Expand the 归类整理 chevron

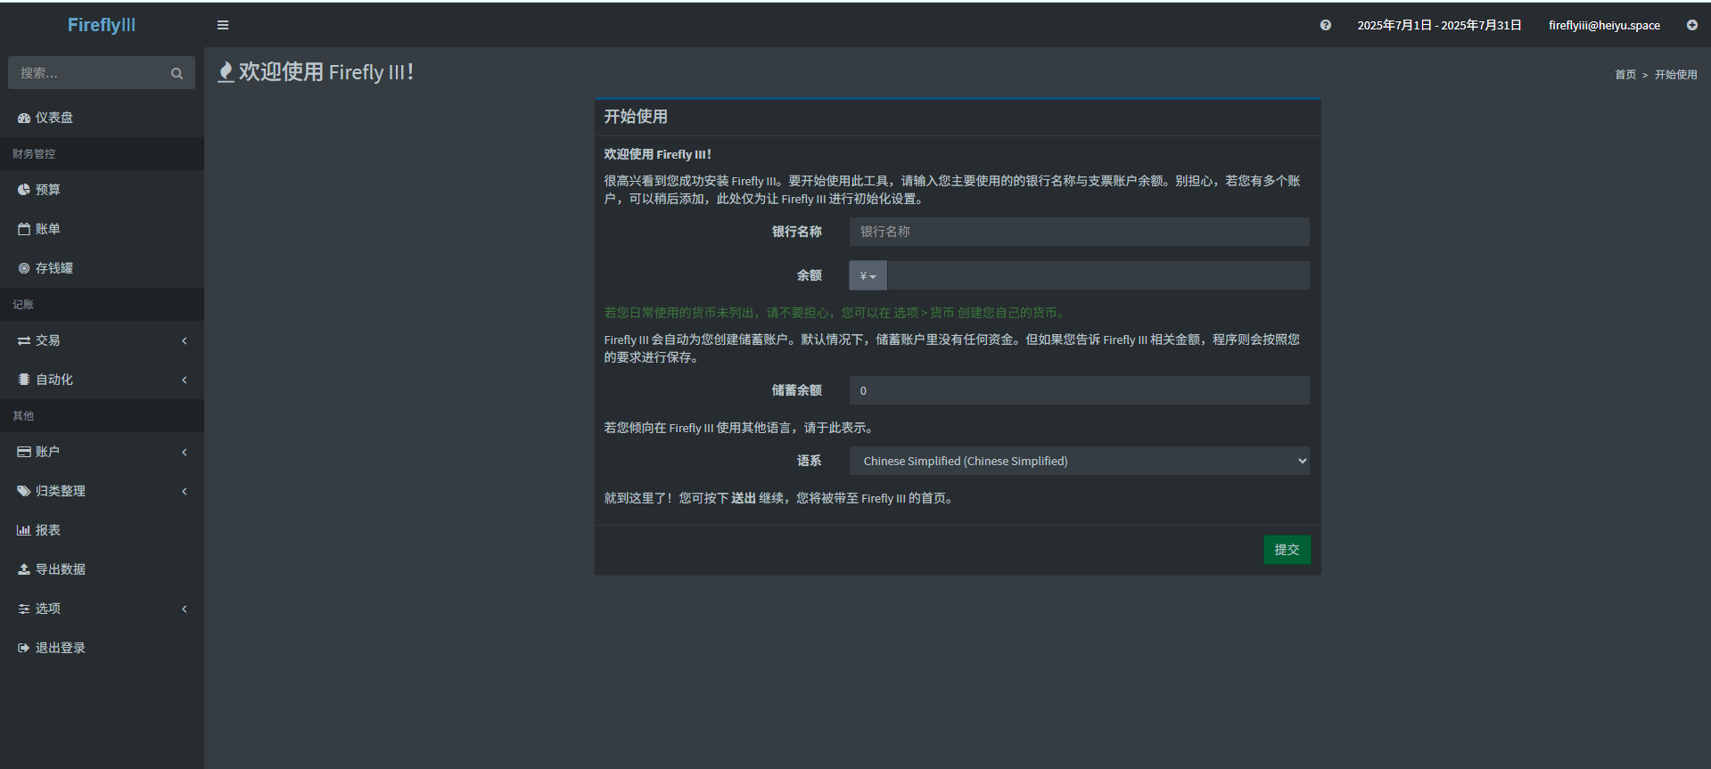click(185, 491)
